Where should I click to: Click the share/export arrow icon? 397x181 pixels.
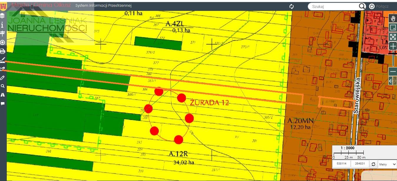[x=3, y=69]
